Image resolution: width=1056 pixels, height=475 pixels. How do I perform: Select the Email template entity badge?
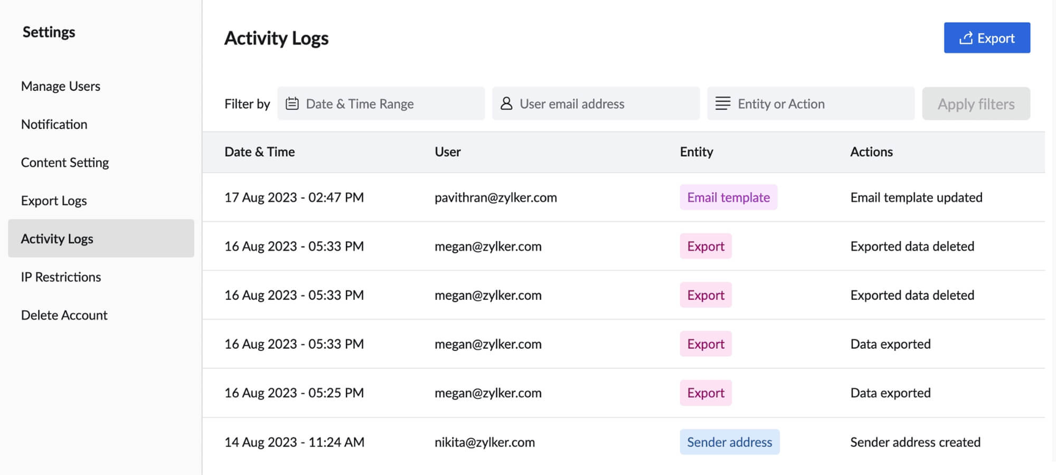coord(729,197)
